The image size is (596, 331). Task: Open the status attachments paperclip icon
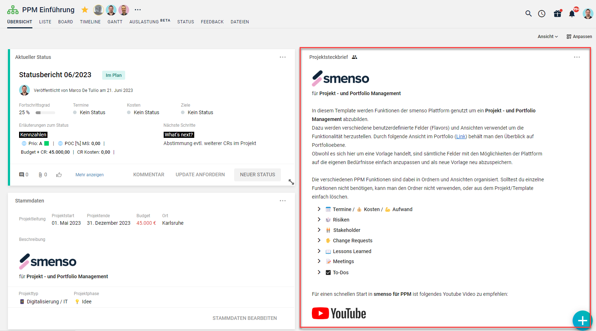[40, 175]
